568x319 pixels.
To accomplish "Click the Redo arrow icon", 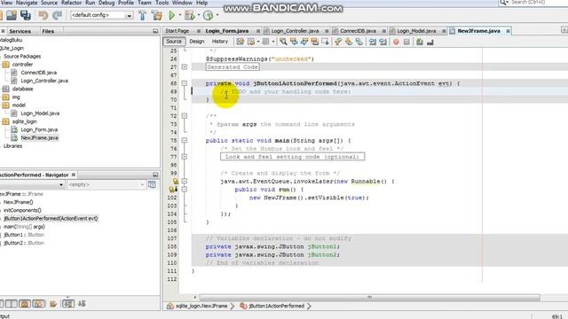I will tap(57, 15).
